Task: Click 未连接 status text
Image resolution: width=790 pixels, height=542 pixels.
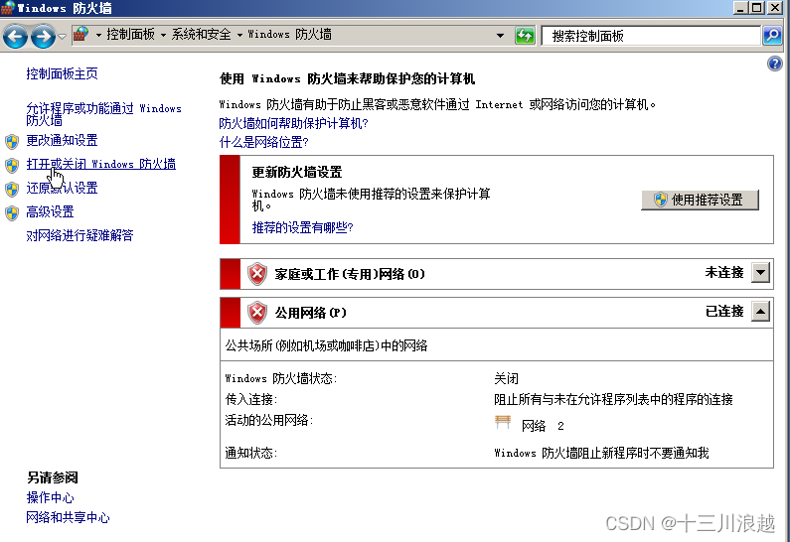Action: pyautogui.click(x=724, y=272)
